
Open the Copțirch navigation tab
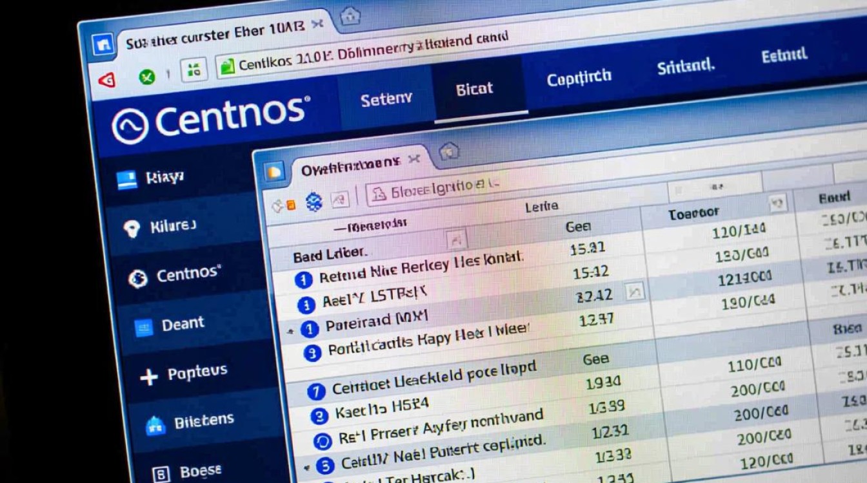(579, 79)
